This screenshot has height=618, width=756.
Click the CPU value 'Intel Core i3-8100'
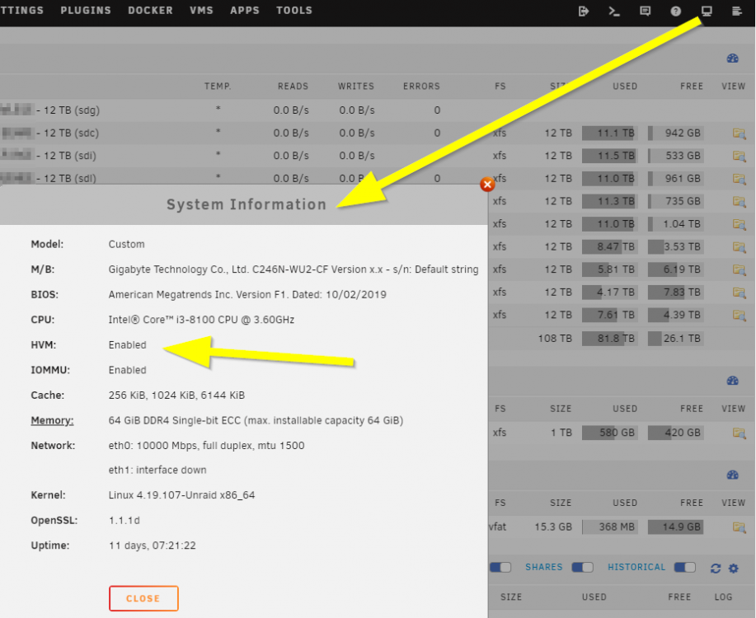coord(201,320)
